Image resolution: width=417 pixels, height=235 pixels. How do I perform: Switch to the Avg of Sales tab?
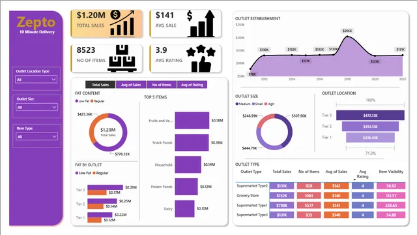[131, 85]
